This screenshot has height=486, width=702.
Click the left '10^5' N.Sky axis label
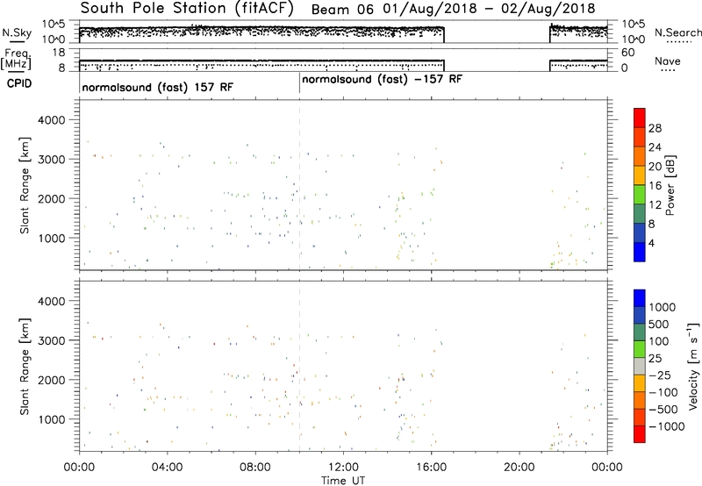54,25
